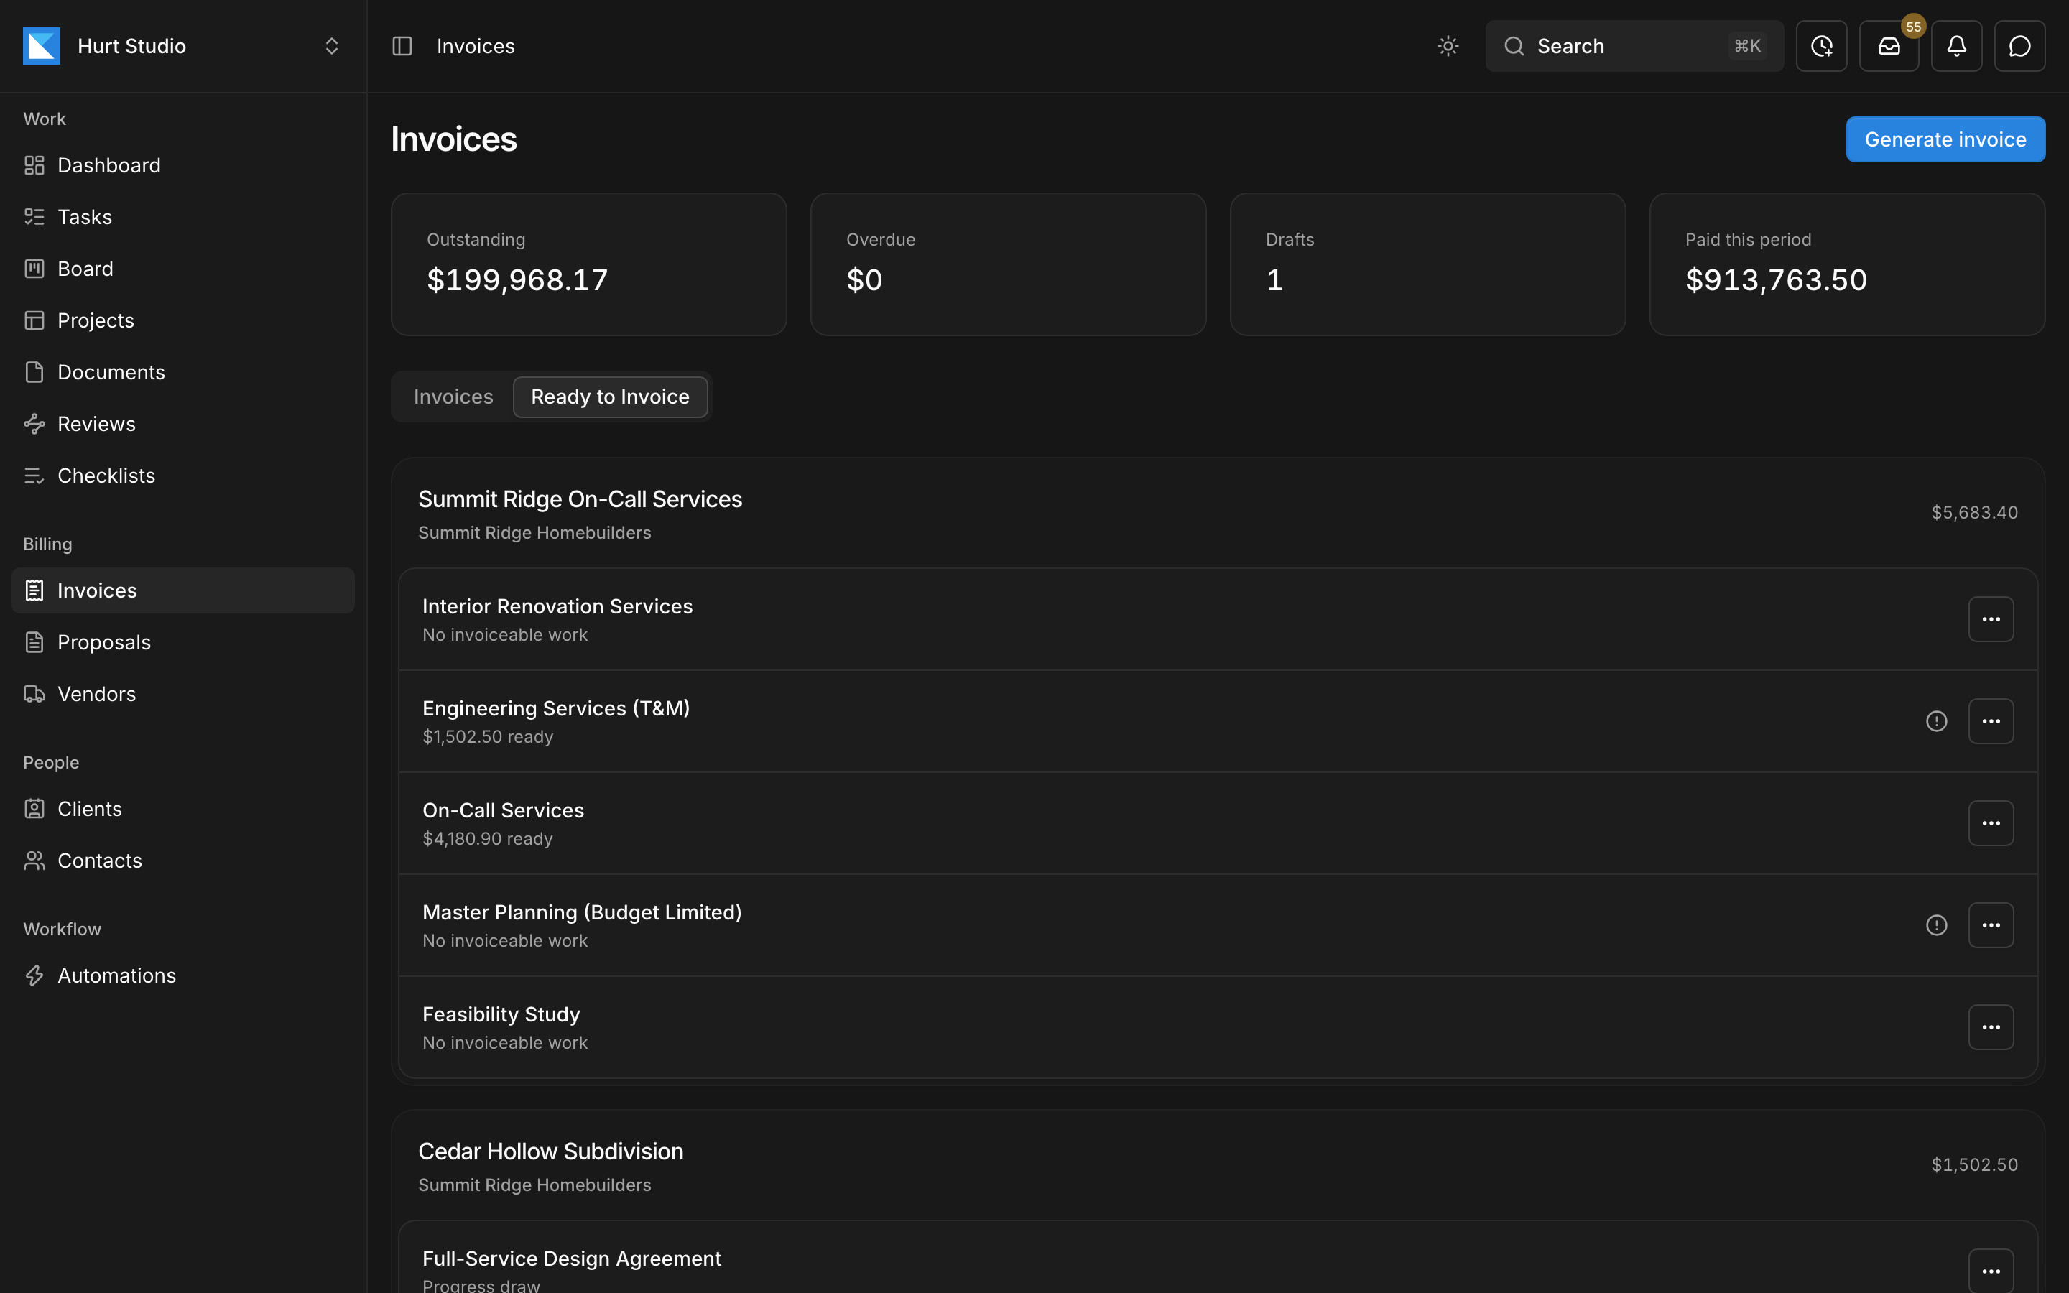Open the Hurt Studio workspace switcher chevrons
The width and height of the screenshot is (2069, 1293).
coord(332,46)
